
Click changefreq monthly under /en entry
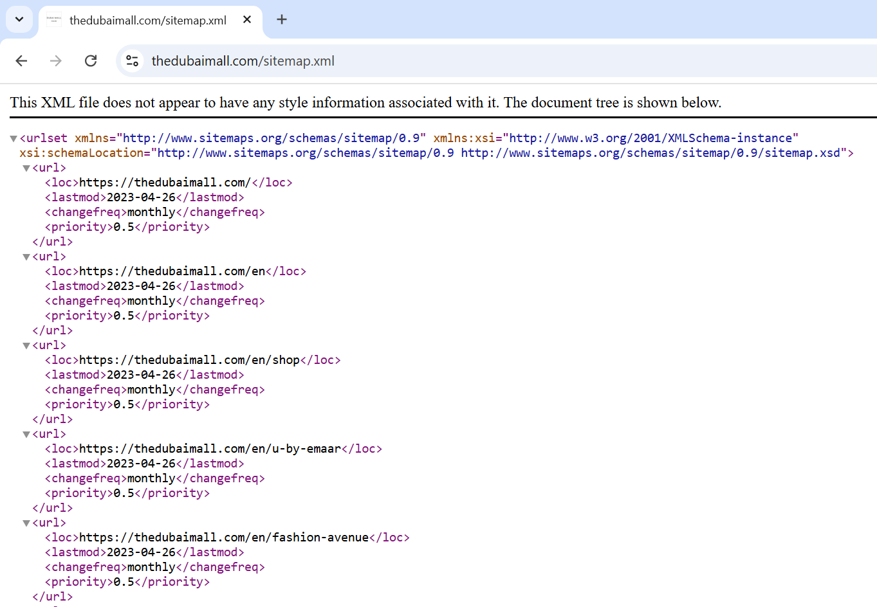151,301
